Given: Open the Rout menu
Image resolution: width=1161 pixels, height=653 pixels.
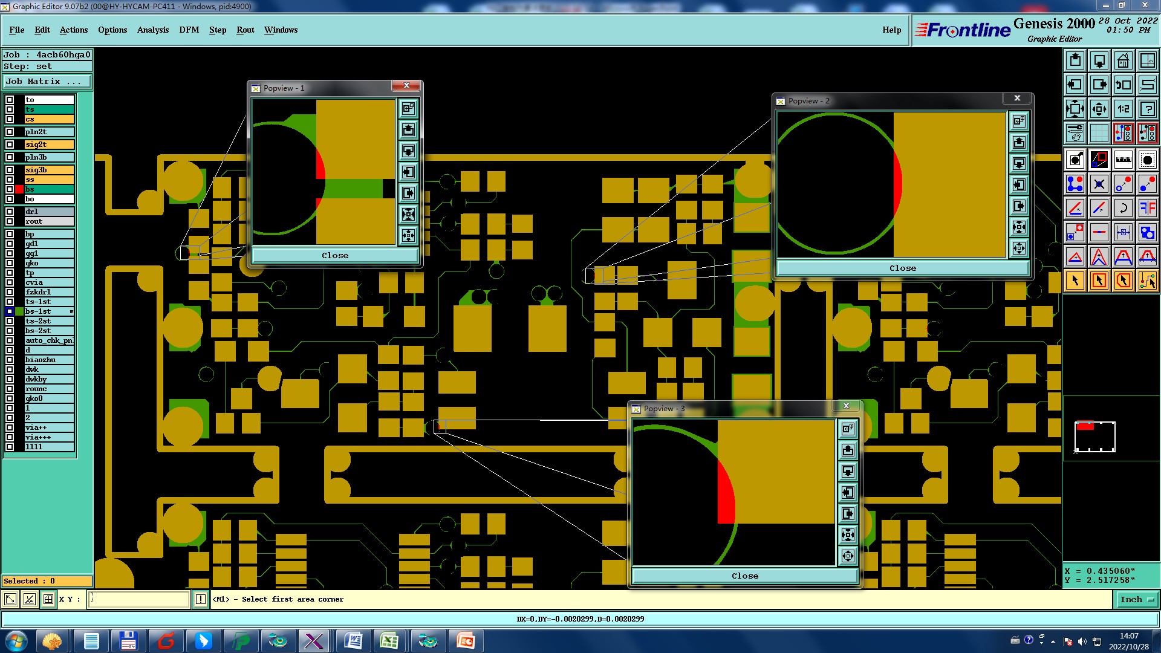Looking at the screenshot, I should point(245,30).
